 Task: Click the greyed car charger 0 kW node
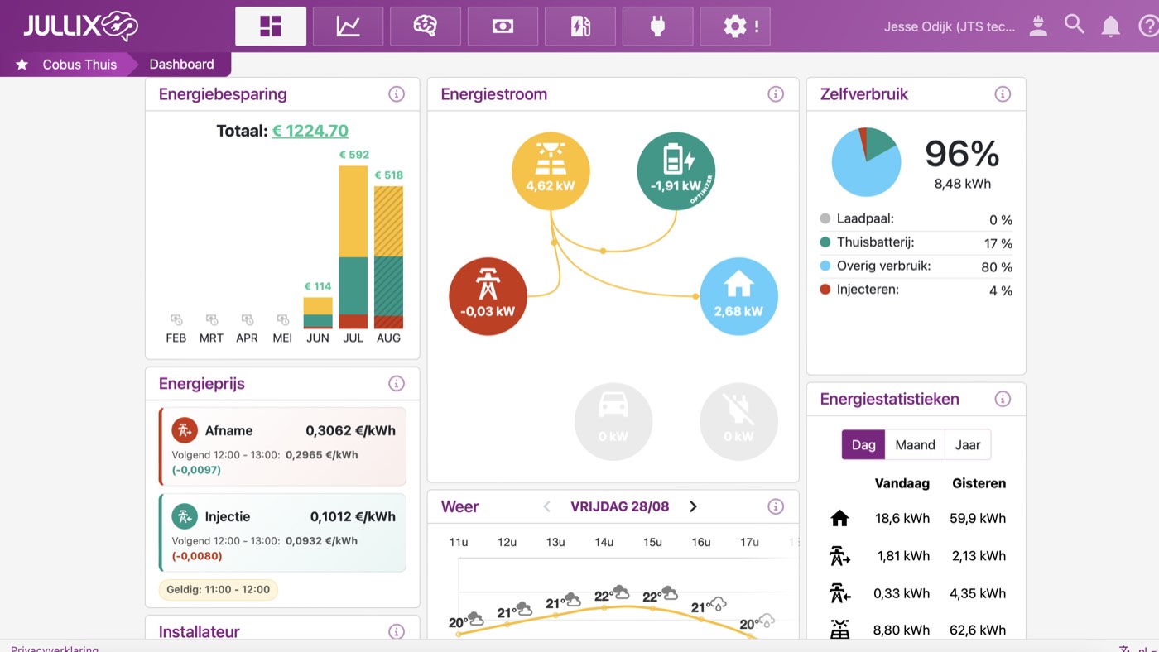[613, 421]
